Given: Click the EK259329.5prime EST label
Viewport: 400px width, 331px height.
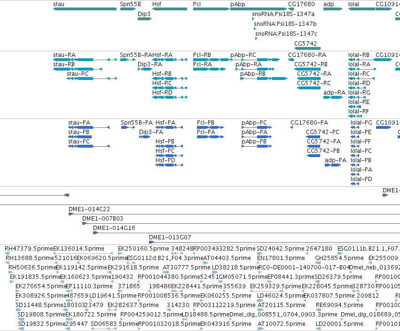Looking at the screenshot, I should pos(275,286).
